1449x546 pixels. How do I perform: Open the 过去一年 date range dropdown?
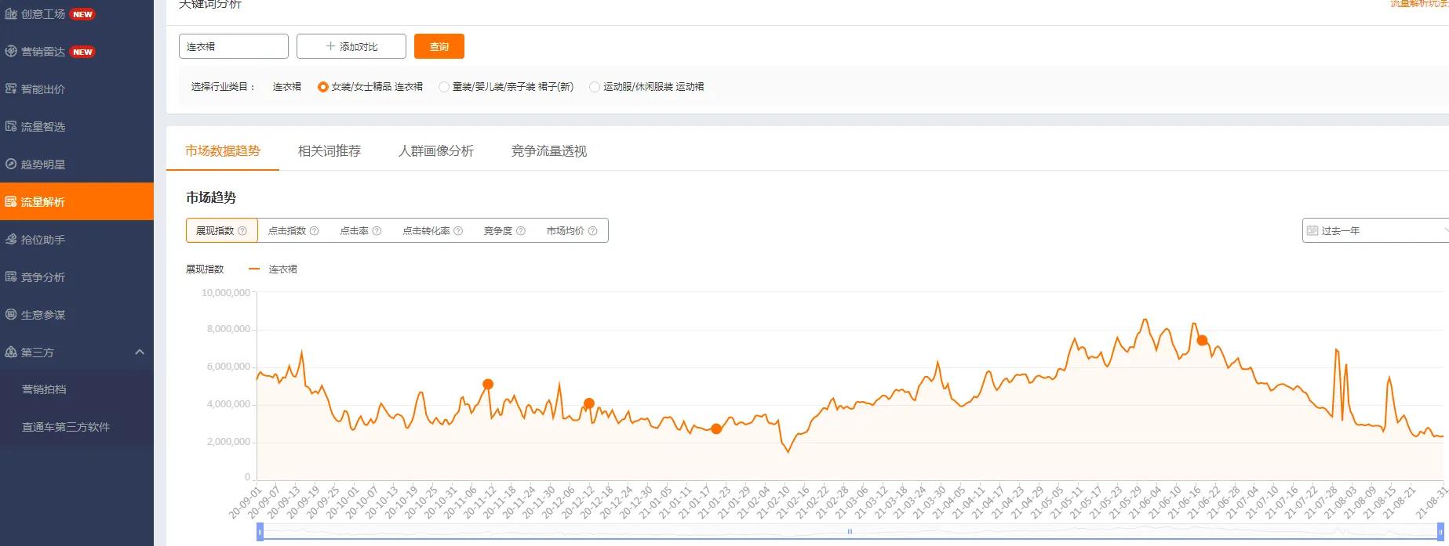point(1375,230)
